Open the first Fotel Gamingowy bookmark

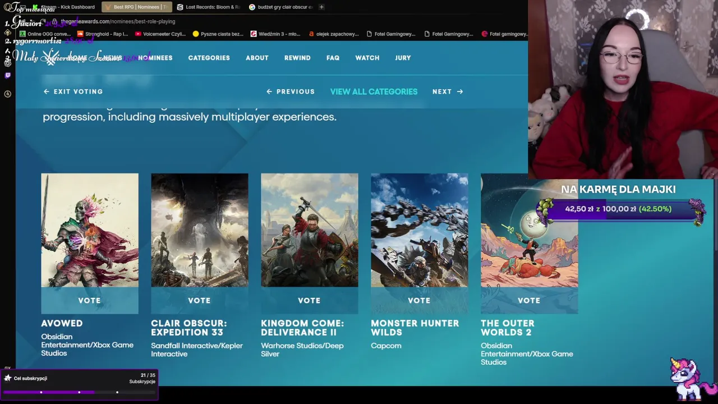click(391, 34)
